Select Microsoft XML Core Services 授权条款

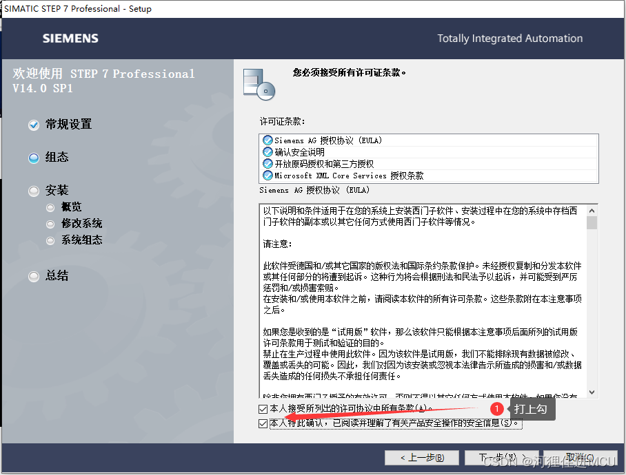pyautogui.click(x=429, y=176)
